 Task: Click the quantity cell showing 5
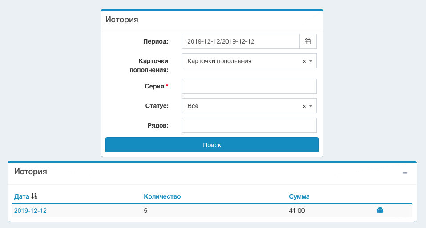pyautogui.click(x=145, y=211)
